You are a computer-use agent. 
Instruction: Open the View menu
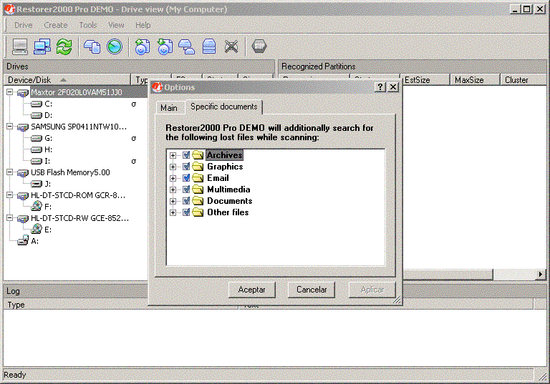click(116, 25)
